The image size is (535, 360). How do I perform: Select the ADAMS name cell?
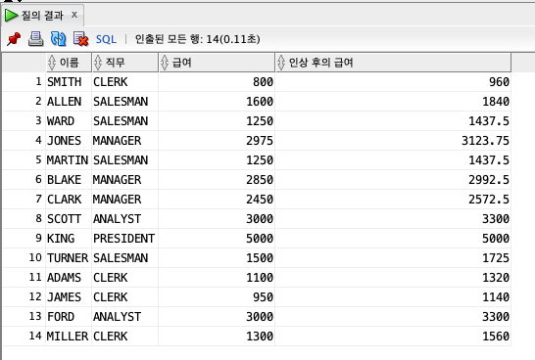coord(69,278)
